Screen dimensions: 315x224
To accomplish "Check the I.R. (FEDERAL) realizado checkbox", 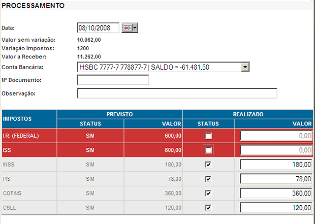I will coord(208,136).
